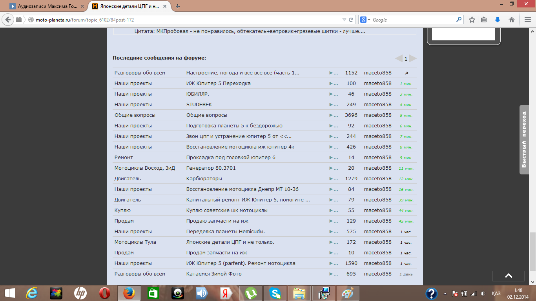Viewport: 536px width, 301px height.
Task: Expand the Google search engine selector
Action: point(365,20)
